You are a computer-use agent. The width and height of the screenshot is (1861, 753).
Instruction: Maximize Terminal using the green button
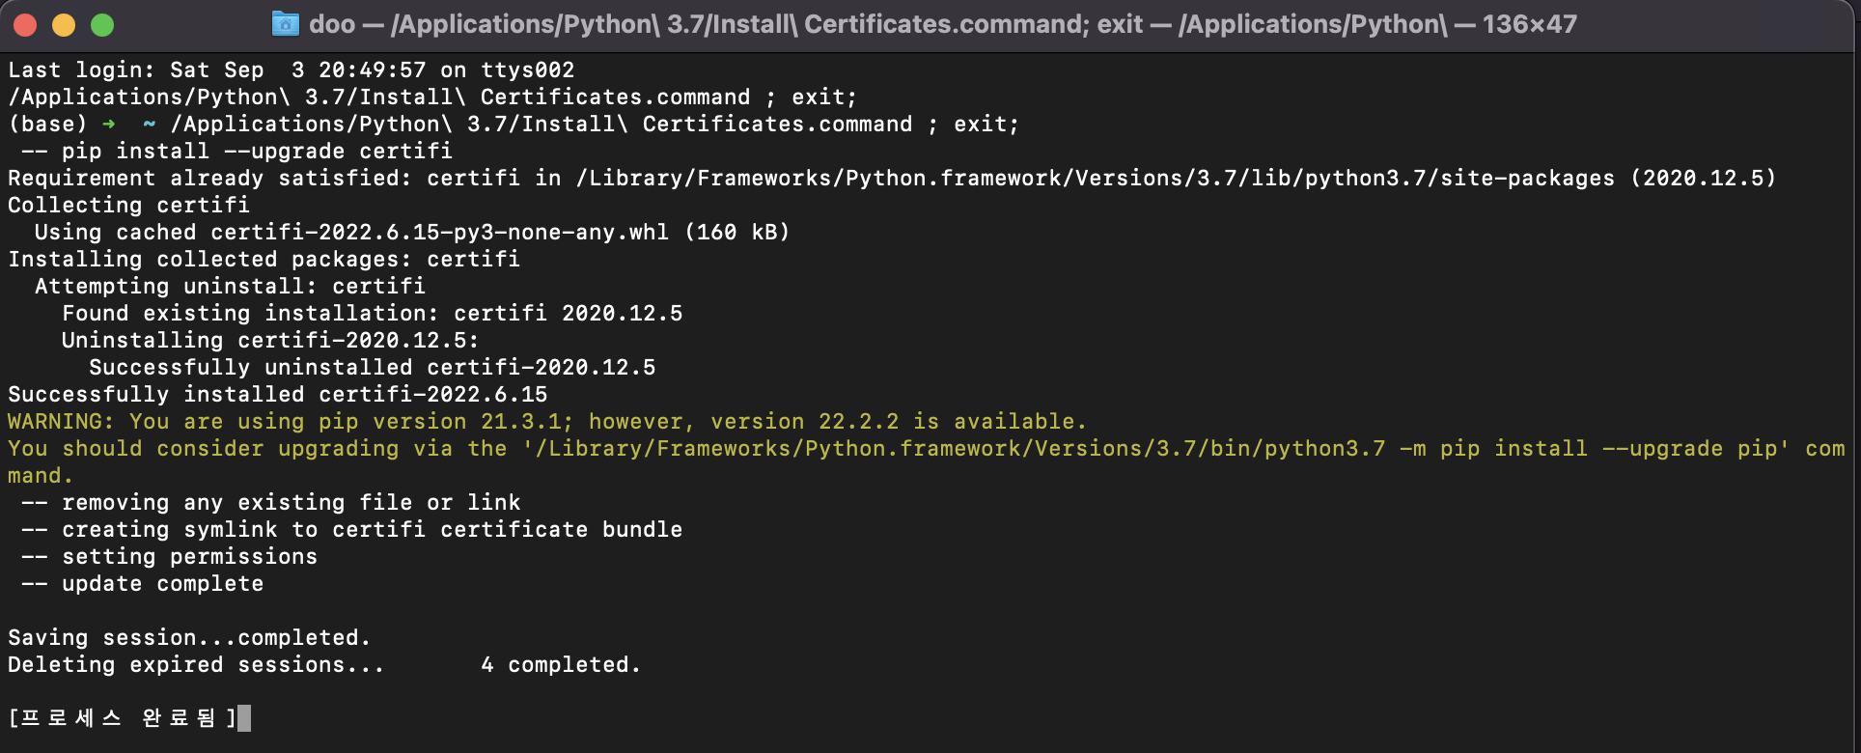tap(102, 25)
